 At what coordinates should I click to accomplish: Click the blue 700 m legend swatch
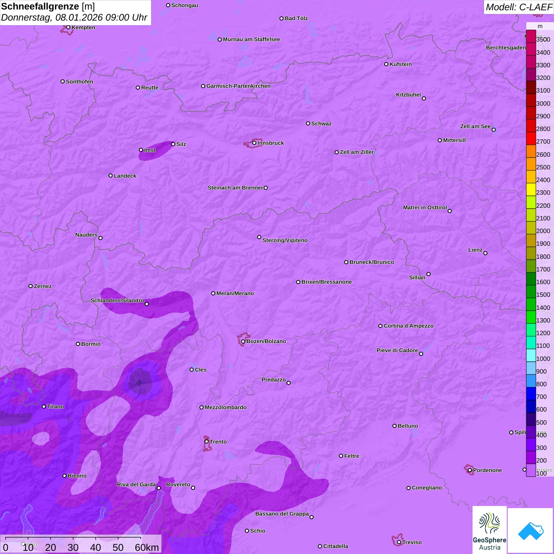(x=531, y=394)
